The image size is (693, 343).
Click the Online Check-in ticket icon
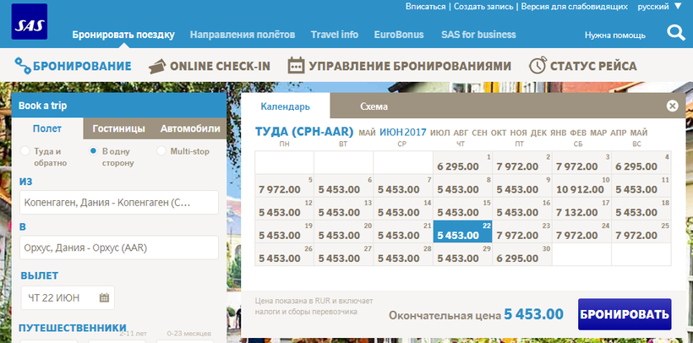[x=156, y=66]
